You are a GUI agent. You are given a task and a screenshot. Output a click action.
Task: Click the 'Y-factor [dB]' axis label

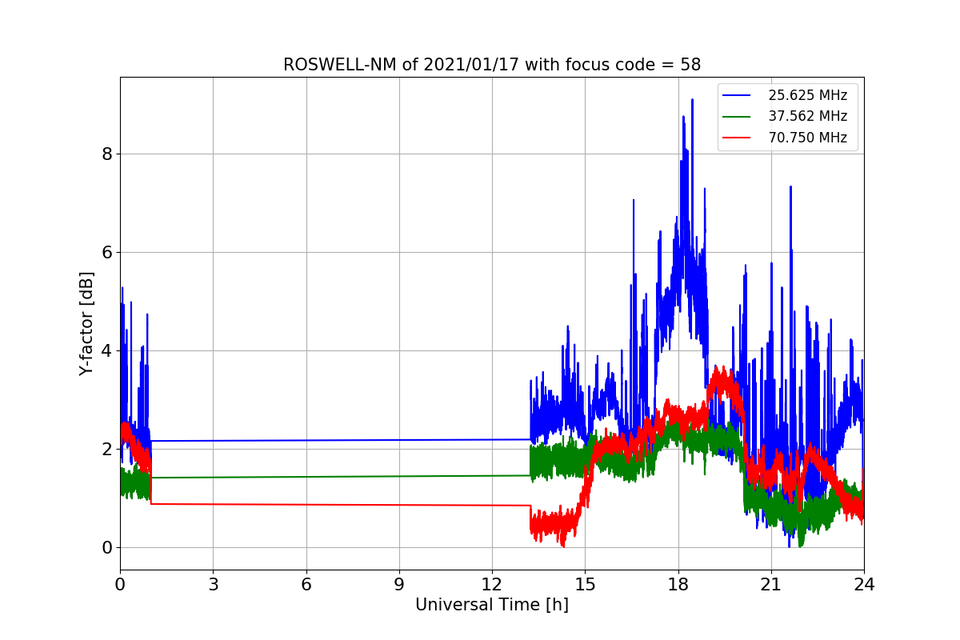tap(87, 323)
